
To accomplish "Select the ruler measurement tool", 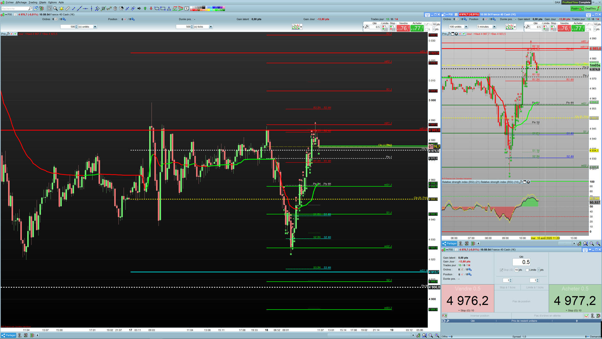I will [67, 8].
